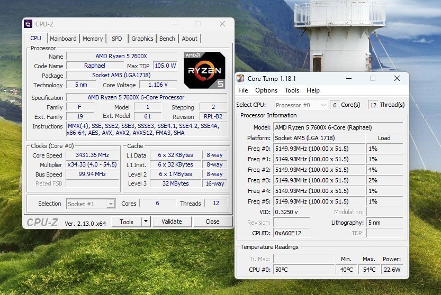The image size is (441, 295).
Task: Click the Core Voltage value 1.106 V
Action: click(x=158, y=85)
